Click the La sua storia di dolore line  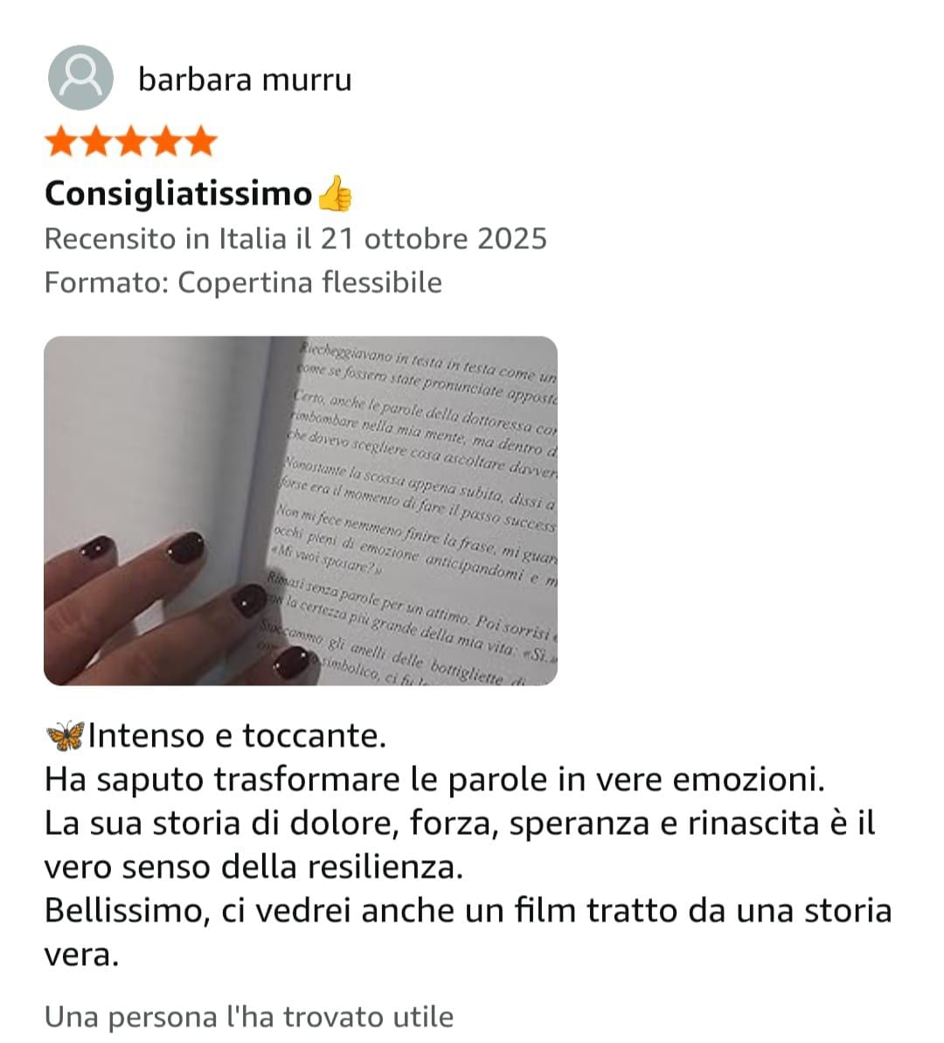click(460, 824)
